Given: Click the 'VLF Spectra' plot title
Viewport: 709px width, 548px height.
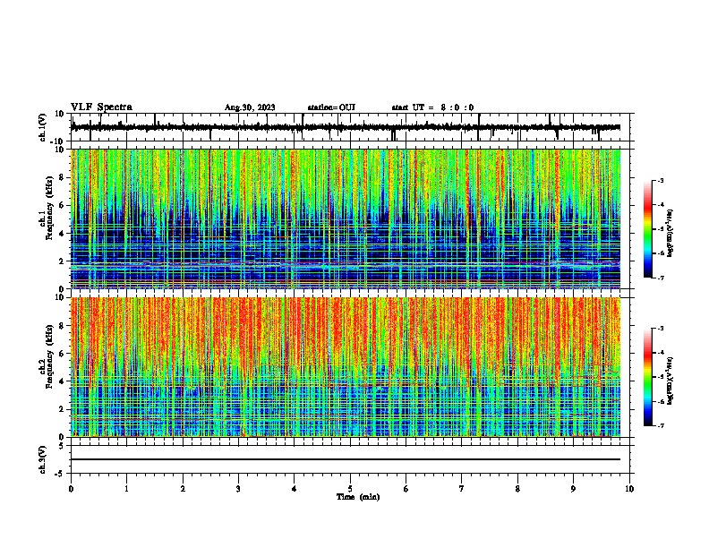Looking at the screenshot, I should (x=101, y=107).
